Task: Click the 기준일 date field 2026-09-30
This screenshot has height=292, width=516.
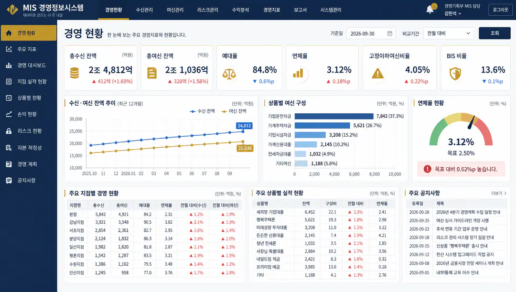Action: point(371,33)
